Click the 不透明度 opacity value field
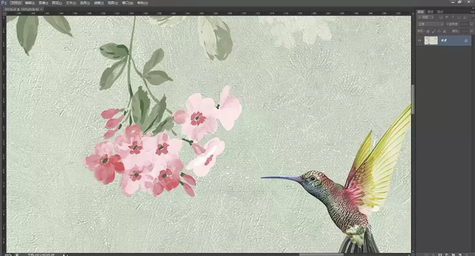 (x=465, y=24)
